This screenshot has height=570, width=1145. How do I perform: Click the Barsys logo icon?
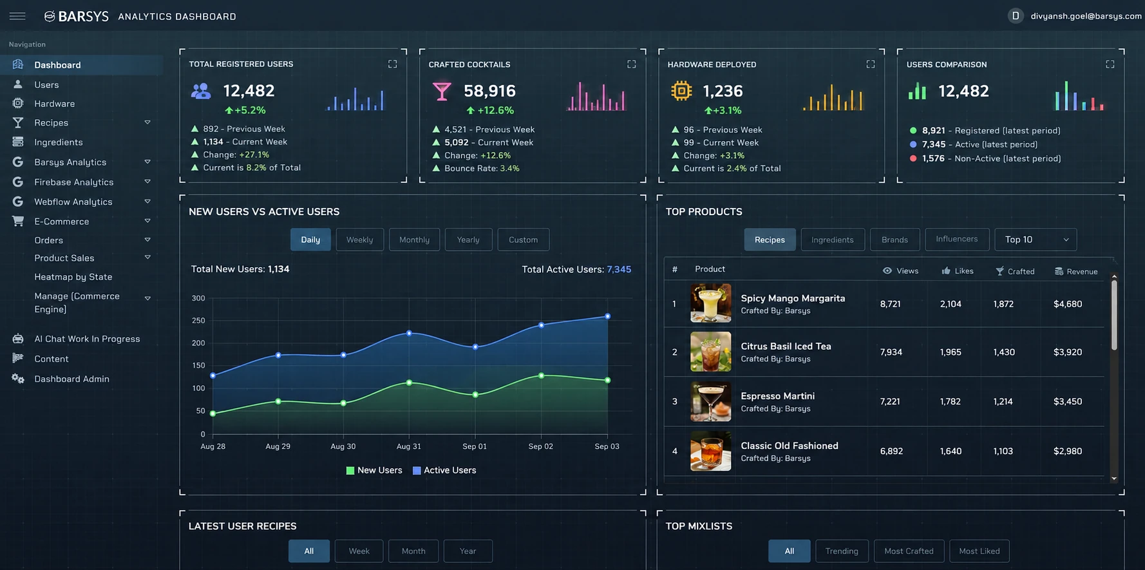pos(50,16)
